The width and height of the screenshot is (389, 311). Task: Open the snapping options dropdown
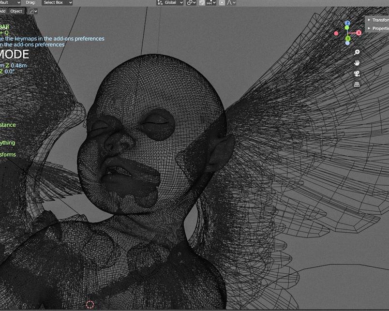click(x=211, y=2)
